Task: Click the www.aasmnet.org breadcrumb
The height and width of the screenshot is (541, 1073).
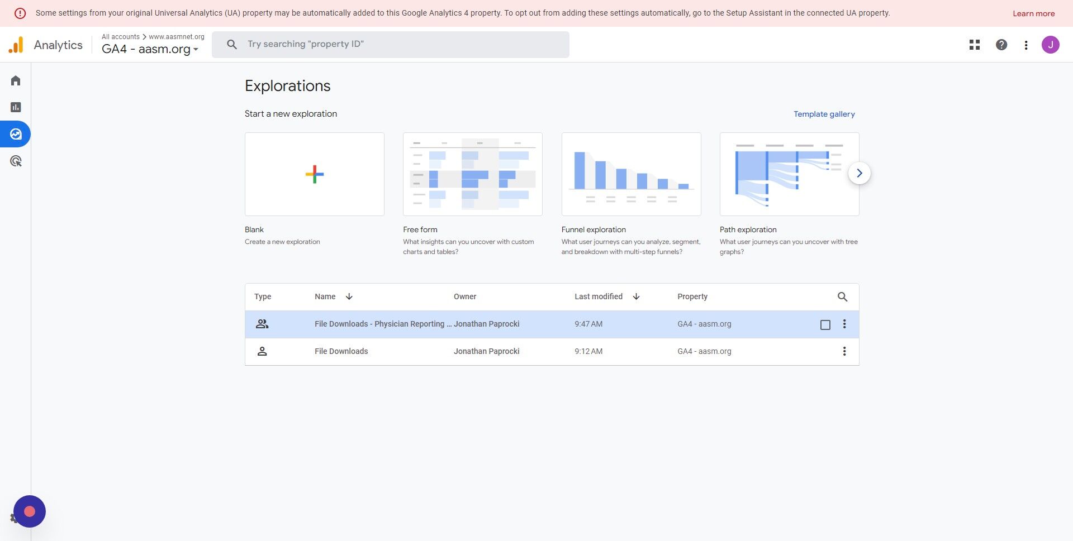Action: (x=177, y=37)
